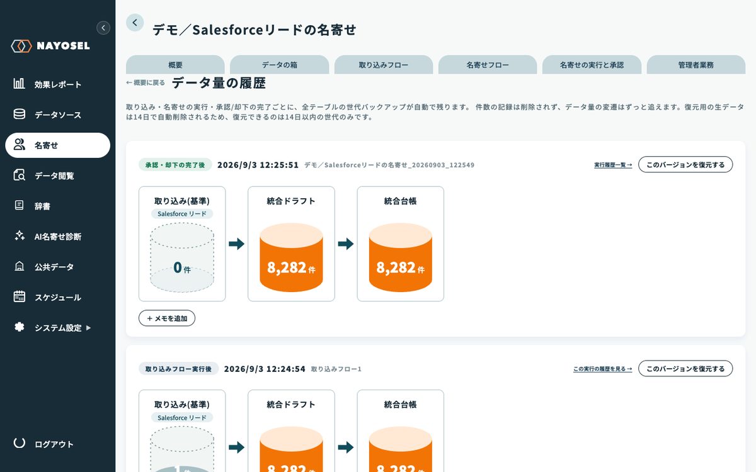The width and height of the screenshot is (756, 472).
Task: Click Salesforceリード tag in 12:24:54 entry
Action: click(x=182, y=418)
